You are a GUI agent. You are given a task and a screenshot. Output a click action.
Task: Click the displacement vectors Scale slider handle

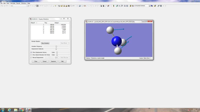[57, 52]
